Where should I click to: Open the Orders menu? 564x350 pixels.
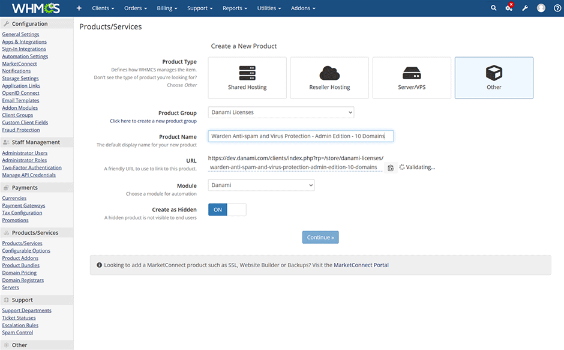click(x=136, y=8)
